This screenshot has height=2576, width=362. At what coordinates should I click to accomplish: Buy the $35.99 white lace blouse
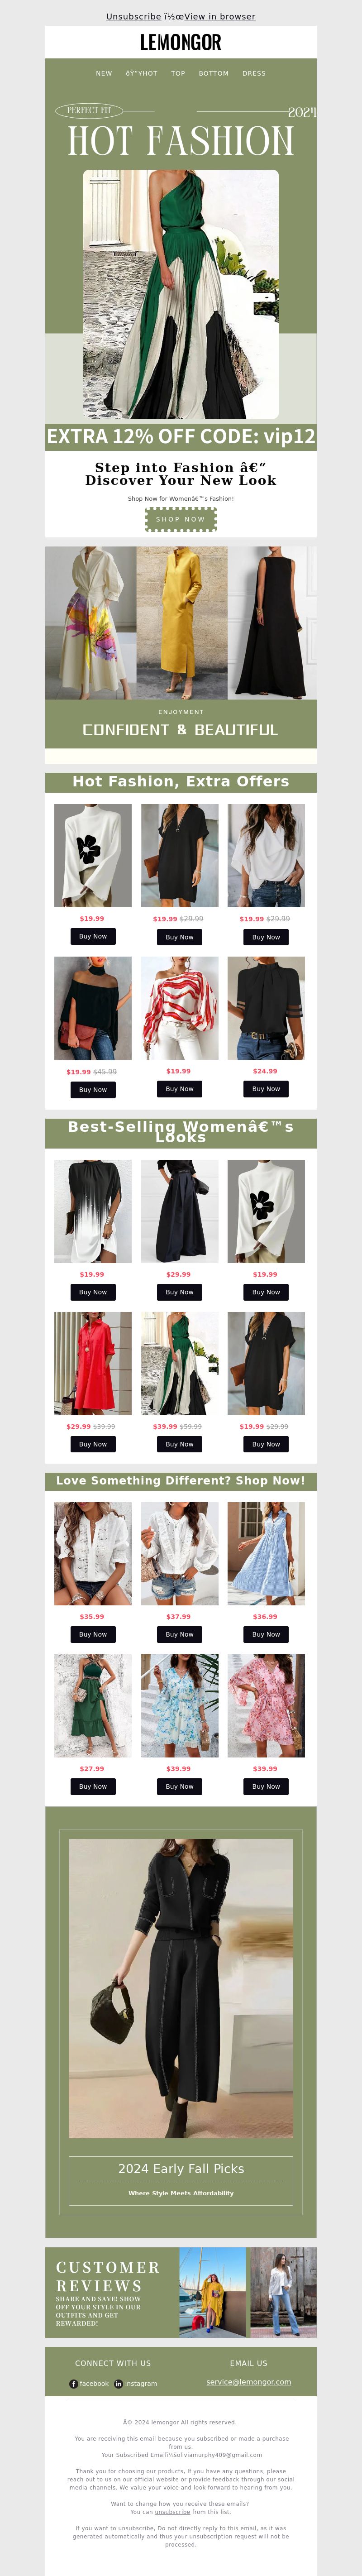tap(92, 1634)
